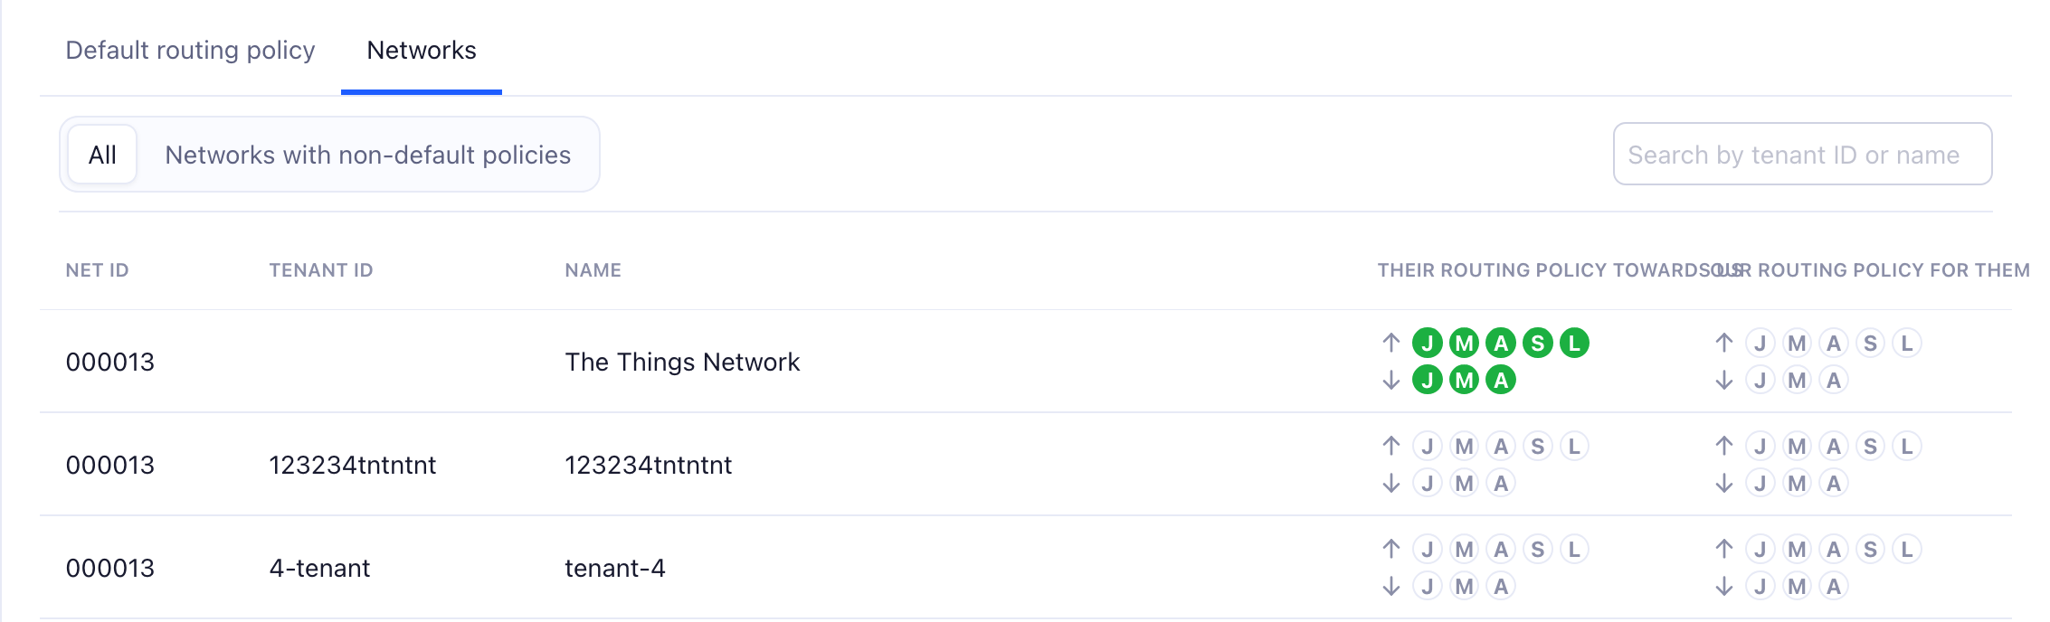The image size is (2050, 622).
Task: Toggle the J downlink badge in our policy for tenant-4
Action: pos(1760,585)
